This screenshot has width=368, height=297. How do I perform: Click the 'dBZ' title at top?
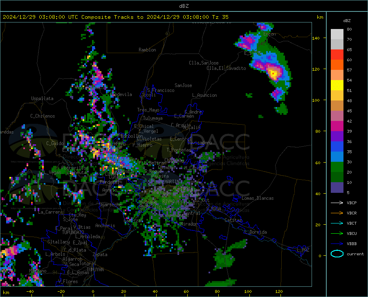pos(184,6)
